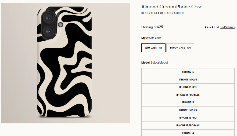
Task: Click the phone case product image
Action: pos(66,63)
